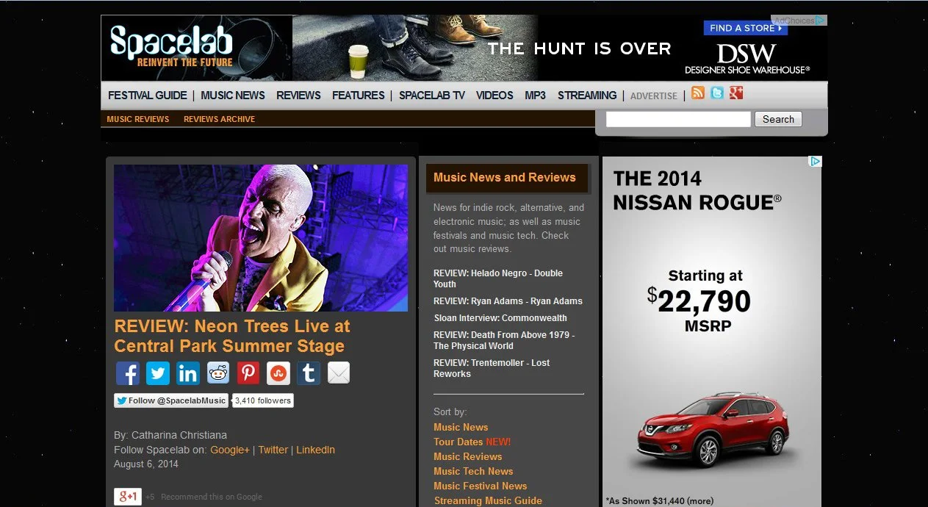Click the Music News and Reviews heading
Screen dimensions: 928x507
[x=505, y=177]
